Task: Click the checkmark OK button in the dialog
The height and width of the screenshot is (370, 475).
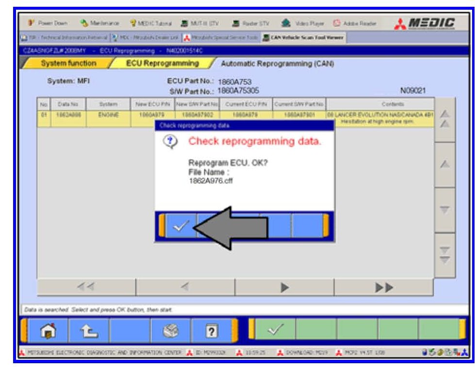Action: [180, 226]
